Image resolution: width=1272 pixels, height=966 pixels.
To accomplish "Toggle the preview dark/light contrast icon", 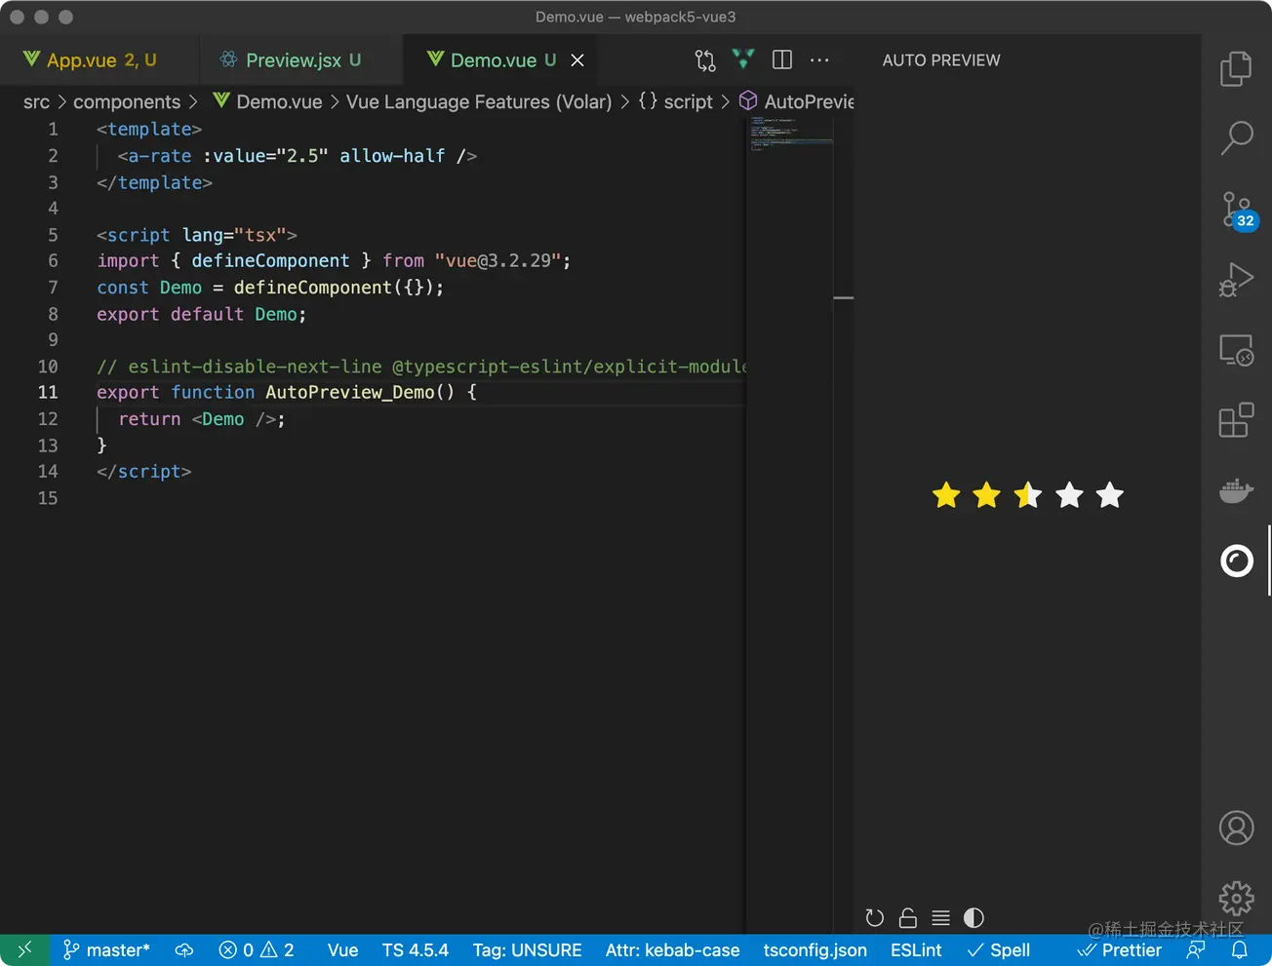I will (x=974, y=918).
